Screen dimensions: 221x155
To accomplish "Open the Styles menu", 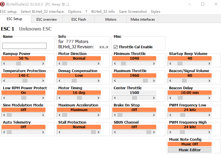I will 155,12.
